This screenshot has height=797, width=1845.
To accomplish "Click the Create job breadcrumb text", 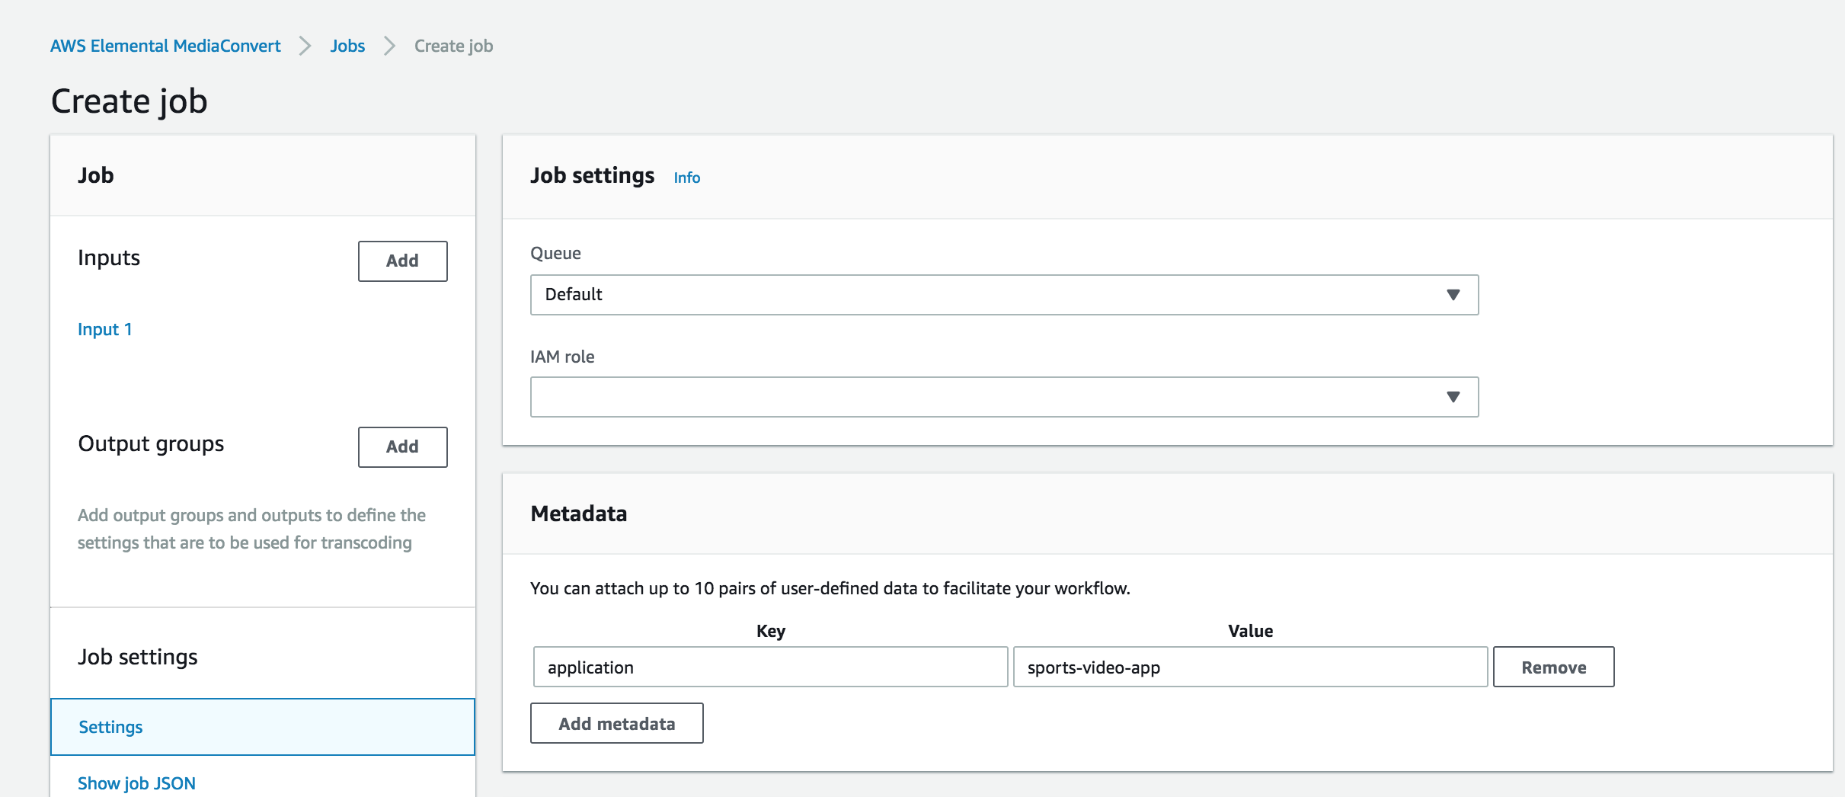I will coord(453,46).
